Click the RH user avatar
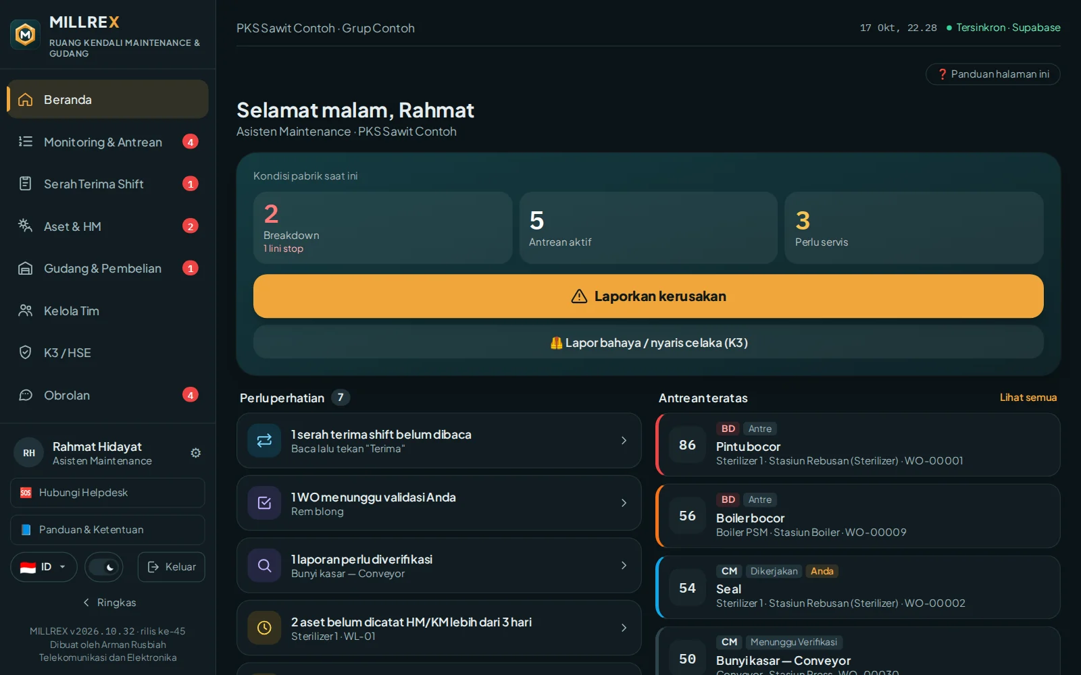Screen dimensions: 1081x675 point(29,453)
